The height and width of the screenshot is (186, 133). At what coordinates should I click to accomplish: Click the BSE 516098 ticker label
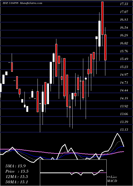tap(10, 3)
